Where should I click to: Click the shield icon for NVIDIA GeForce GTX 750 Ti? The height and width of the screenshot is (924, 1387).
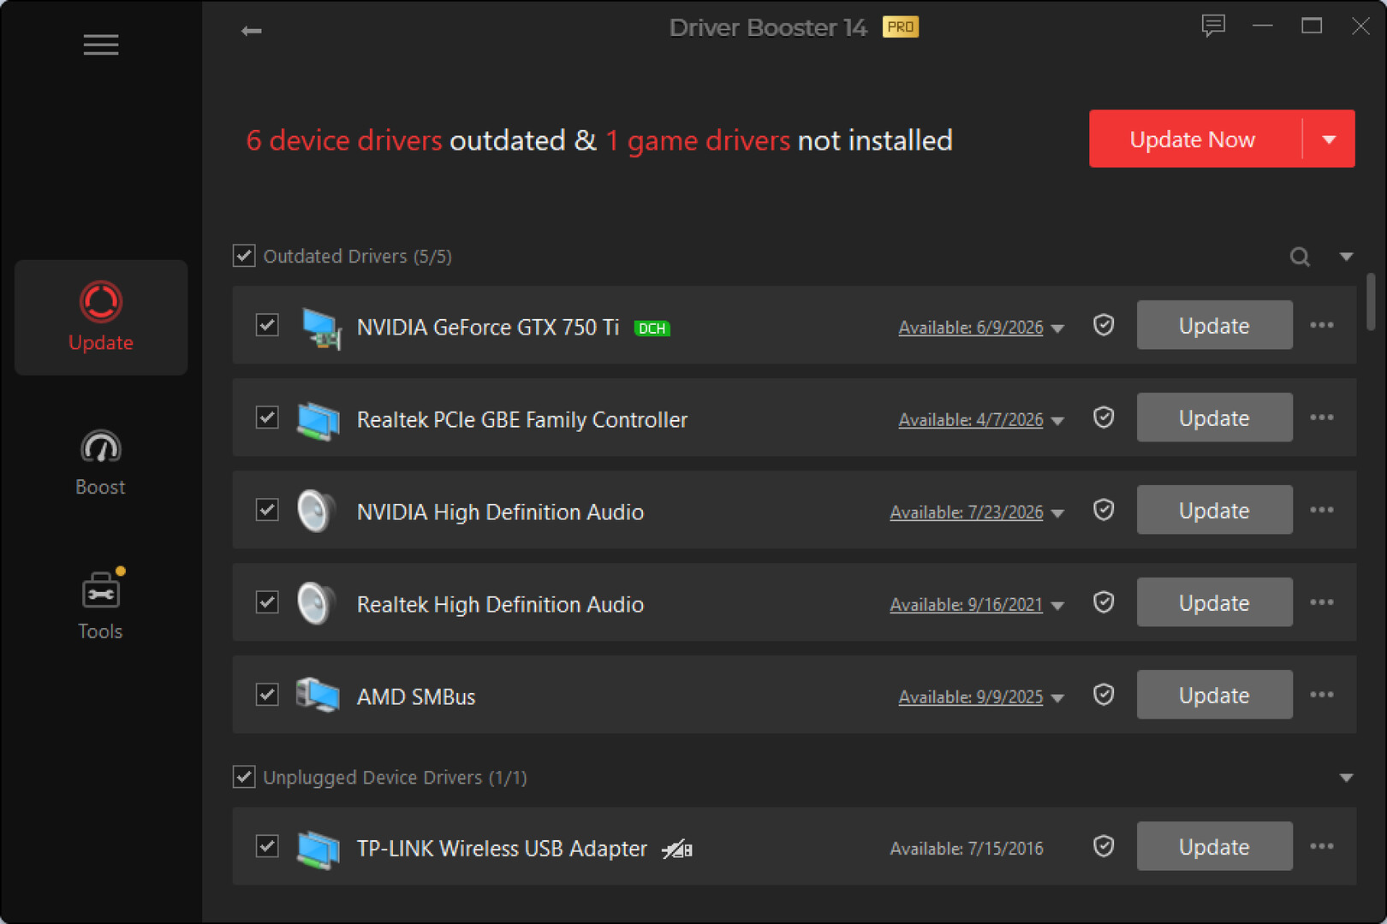pos(1104,325)
